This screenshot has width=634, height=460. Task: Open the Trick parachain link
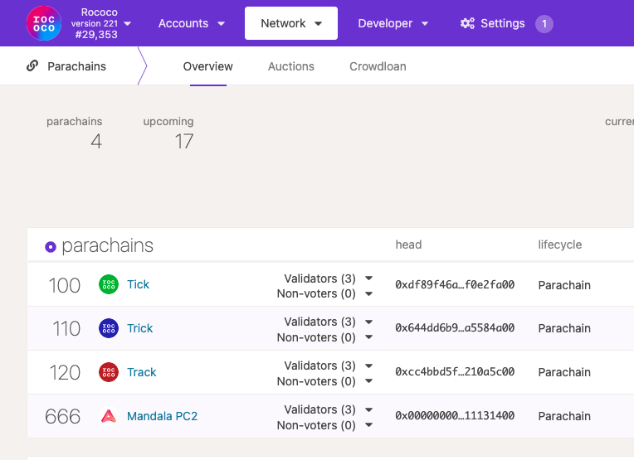[x=140, y=328]
